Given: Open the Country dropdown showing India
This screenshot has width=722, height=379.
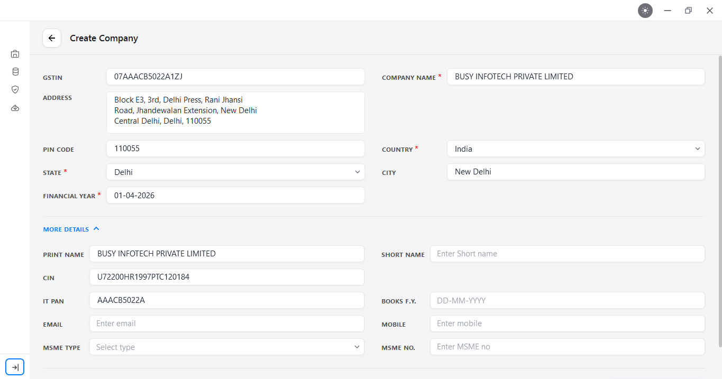Looking at the screenshot, I should (575, 149).
